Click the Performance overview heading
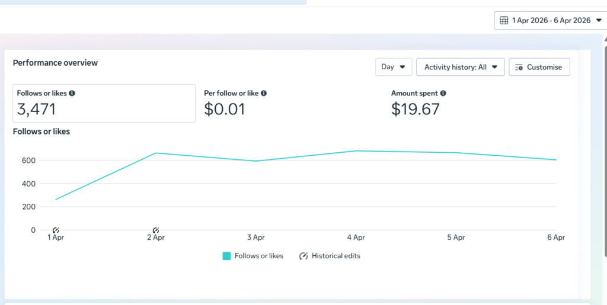The width and height of the screenshot is (607, 305). pyautogui.click(x=55, y=63)
